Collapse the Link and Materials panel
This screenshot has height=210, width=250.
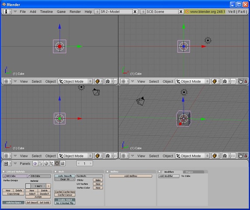(x=3, y=171)
